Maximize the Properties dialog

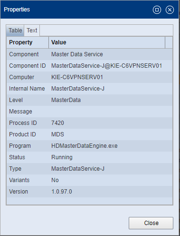click(157, 10)
